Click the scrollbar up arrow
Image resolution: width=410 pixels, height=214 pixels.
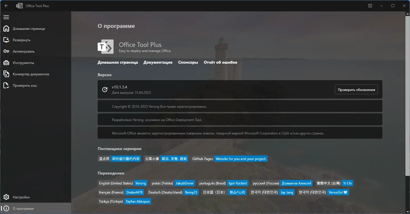pyautogui.click(x=407, y=14)
